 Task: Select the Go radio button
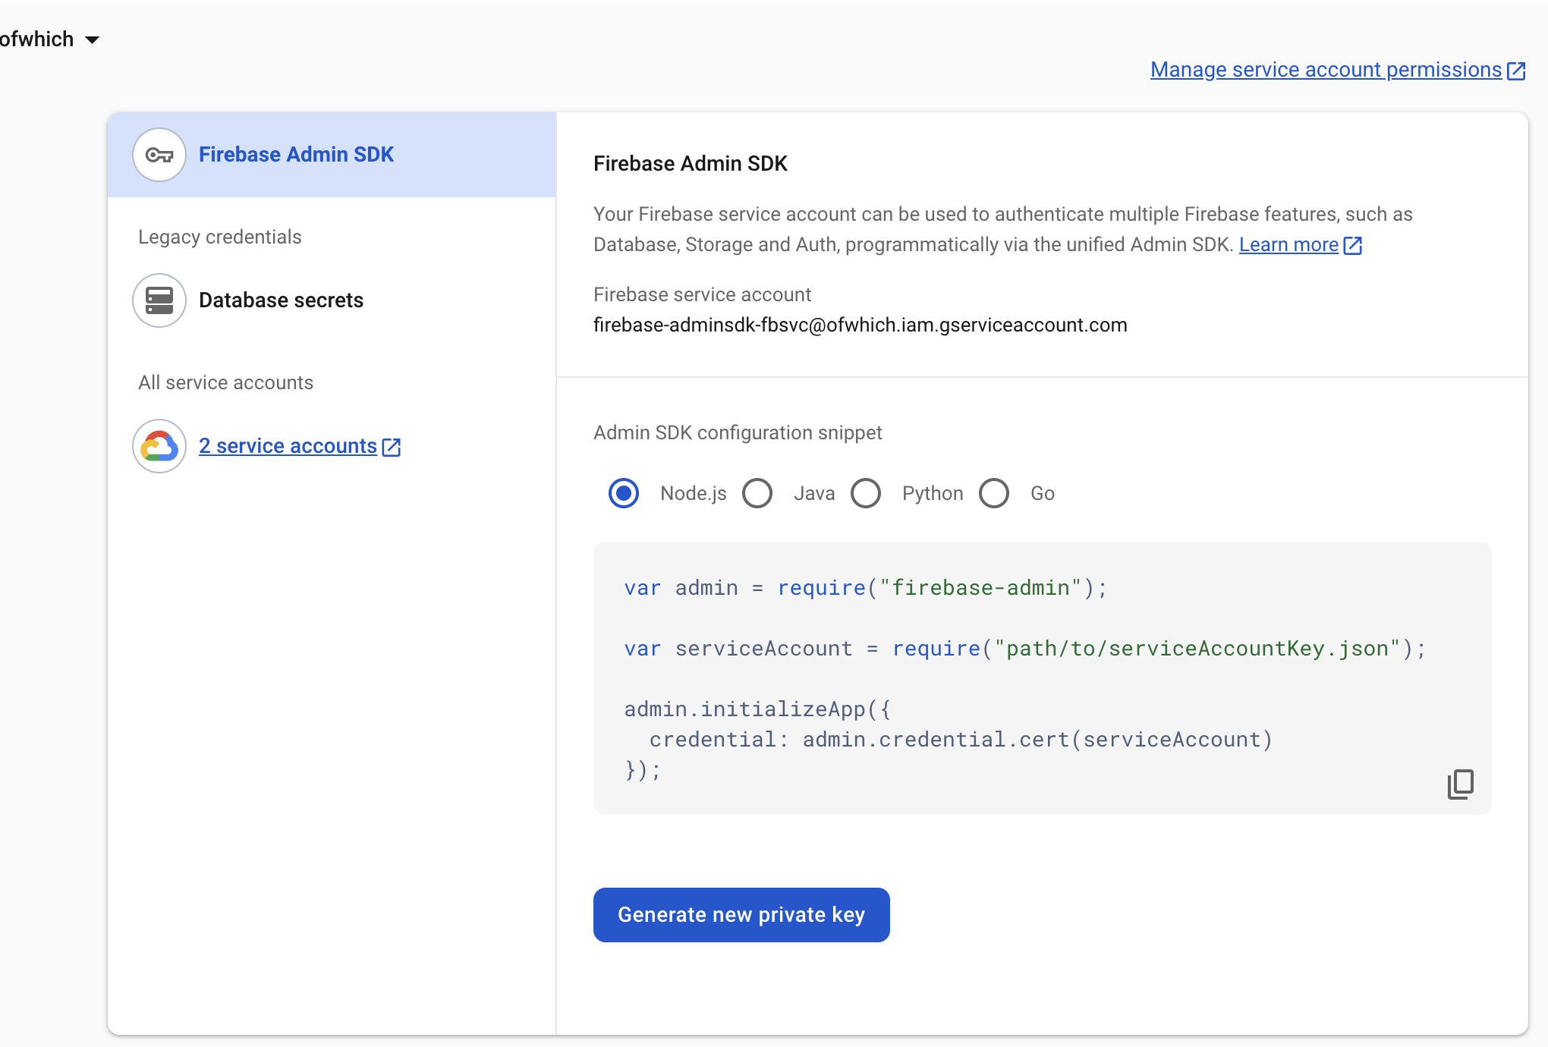(x=994, y=493)
